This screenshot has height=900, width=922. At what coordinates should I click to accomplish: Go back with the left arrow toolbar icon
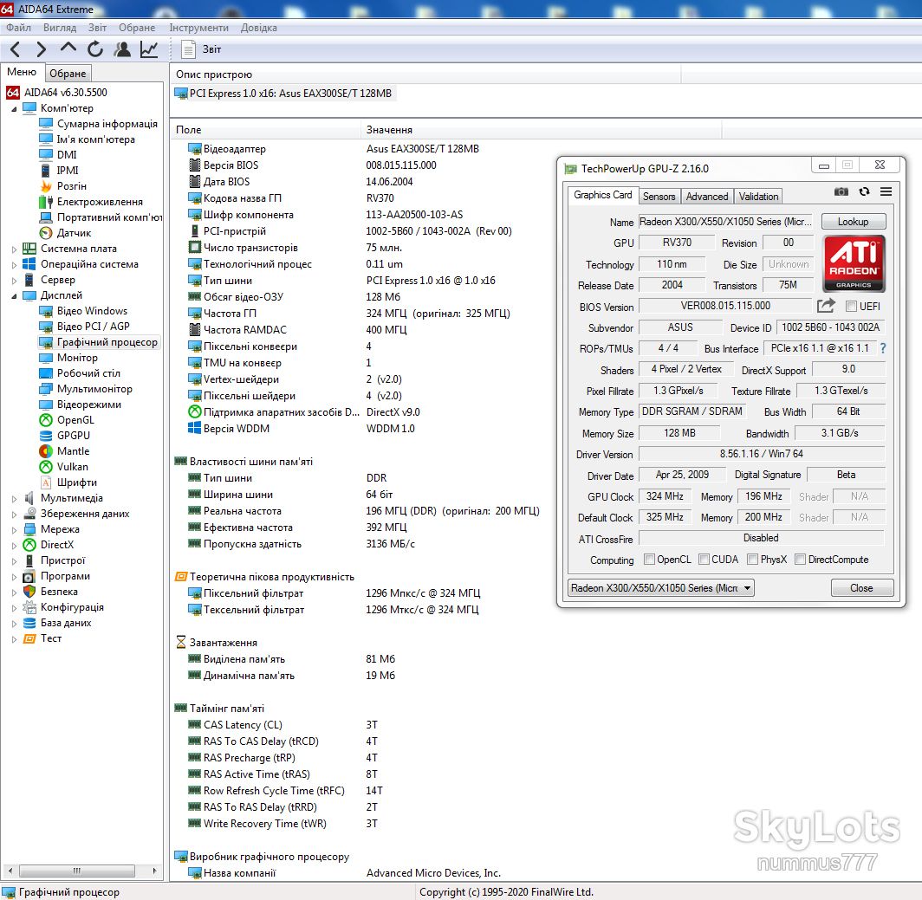tap(16, 49)
